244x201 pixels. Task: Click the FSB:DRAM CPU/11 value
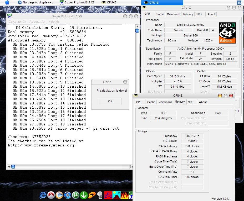click(192, 141)
